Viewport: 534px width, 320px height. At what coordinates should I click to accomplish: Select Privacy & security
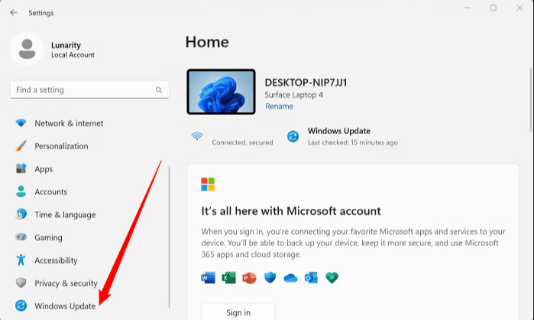pyautogui.click(x=66, y=283)
